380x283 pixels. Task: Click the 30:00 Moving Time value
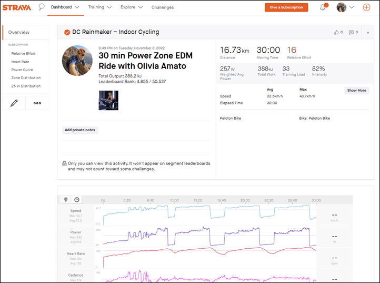268,50
